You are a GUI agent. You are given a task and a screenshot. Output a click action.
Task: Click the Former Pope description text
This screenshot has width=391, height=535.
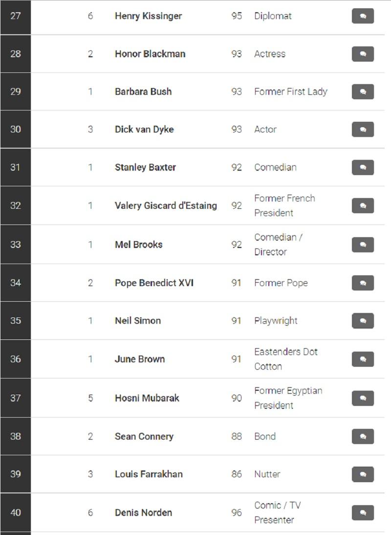(x=281, y=283)
